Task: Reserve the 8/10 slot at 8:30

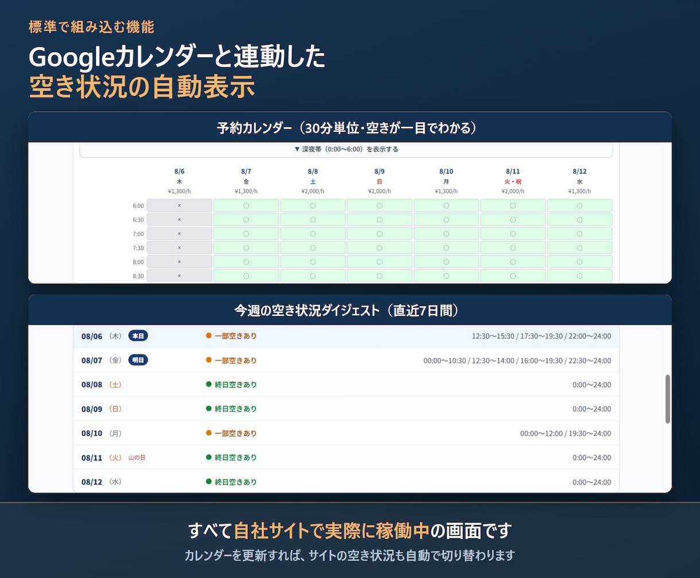Action: point(446,276)
